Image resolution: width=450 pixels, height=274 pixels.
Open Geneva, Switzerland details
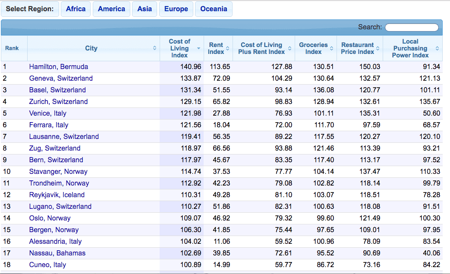[61, 78]
